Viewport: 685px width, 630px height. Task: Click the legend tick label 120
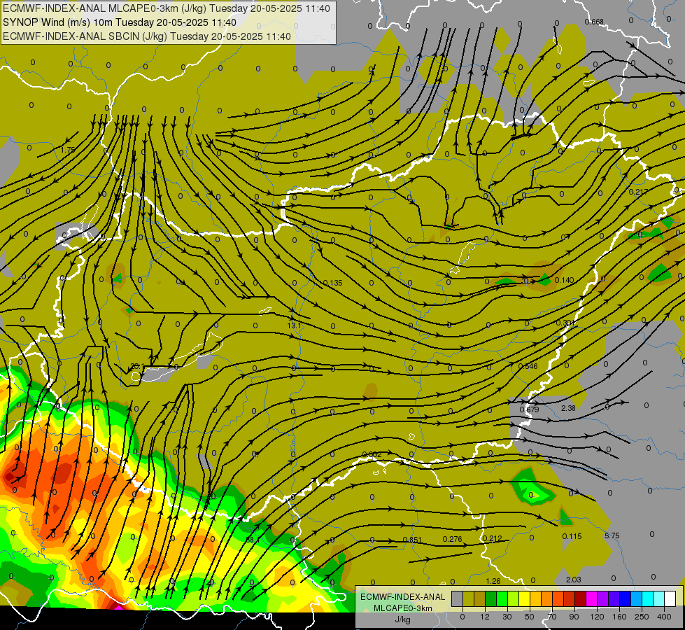click(x=597, y=617)
